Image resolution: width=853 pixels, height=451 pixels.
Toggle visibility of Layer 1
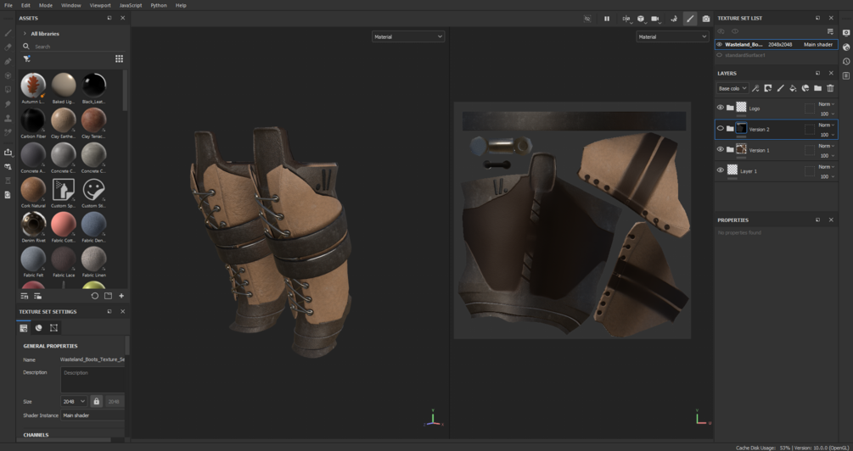(x=721, y=170)
